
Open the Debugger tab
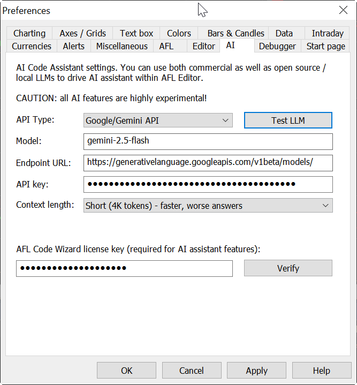pyautogui.click(x=277, y=46)
